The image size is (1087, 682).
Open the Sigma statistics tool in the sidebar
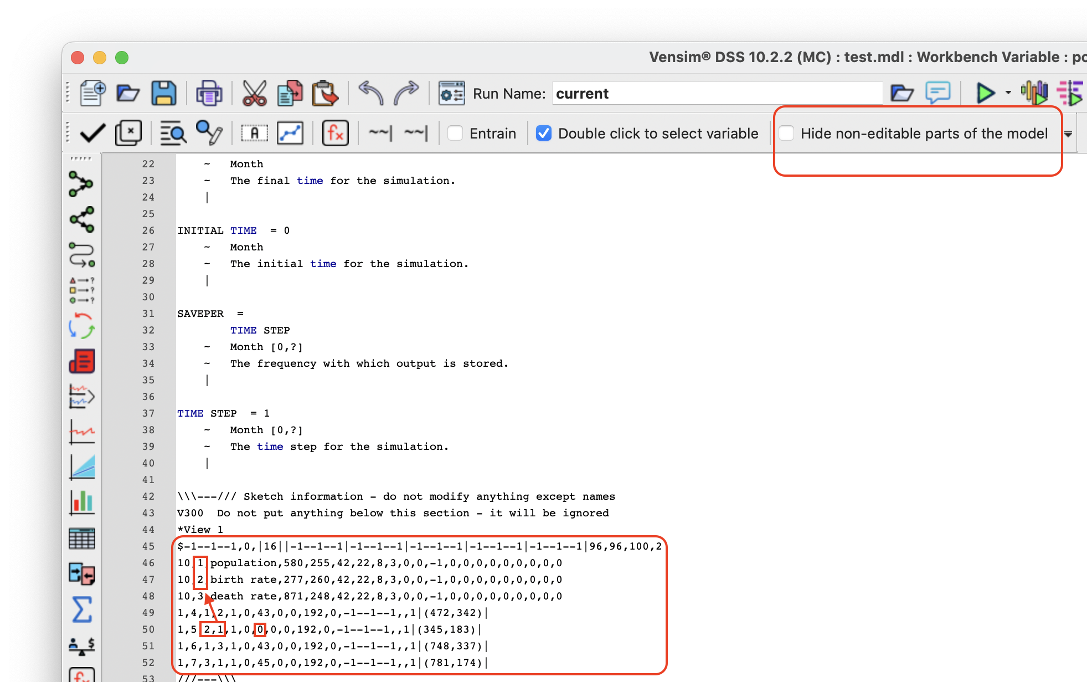pyautogui.click(x=81, y=609)
